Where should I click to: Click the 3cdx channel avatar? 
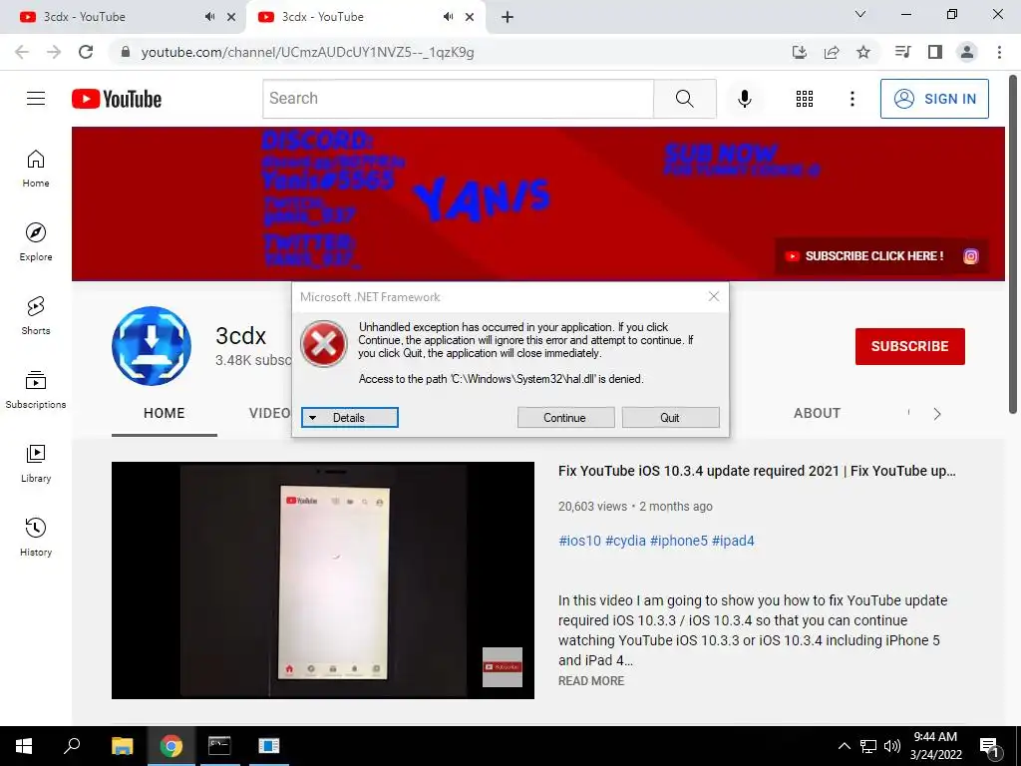point(152,346)
